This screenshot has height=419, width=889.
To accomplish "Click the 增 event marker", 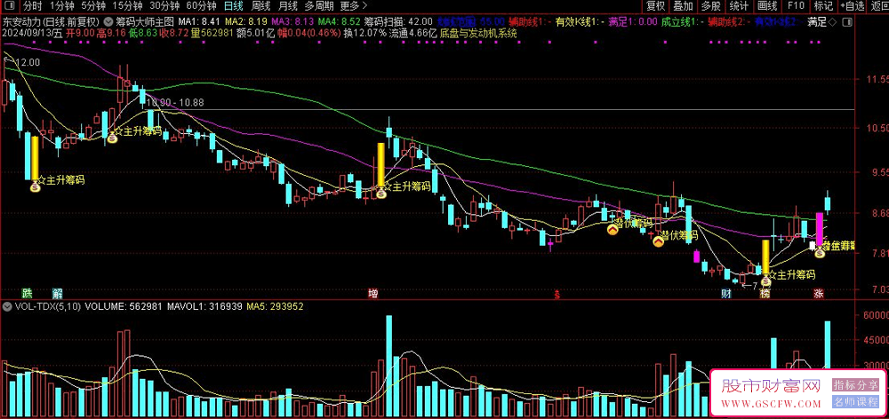I will pyautogui.click(x=372, y=293).
